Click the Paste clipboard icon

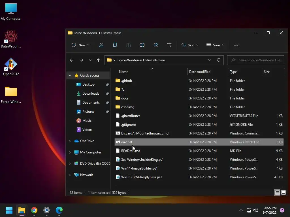click(128, 45)
